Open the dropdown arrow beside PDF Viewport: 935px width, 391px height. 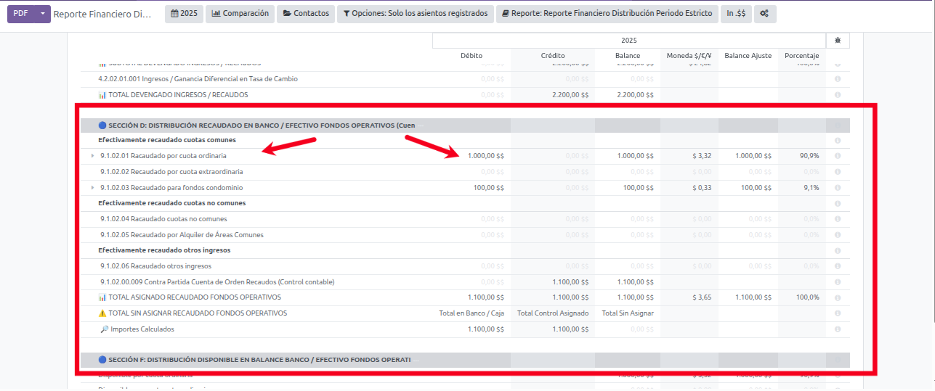tap(43, 14)
